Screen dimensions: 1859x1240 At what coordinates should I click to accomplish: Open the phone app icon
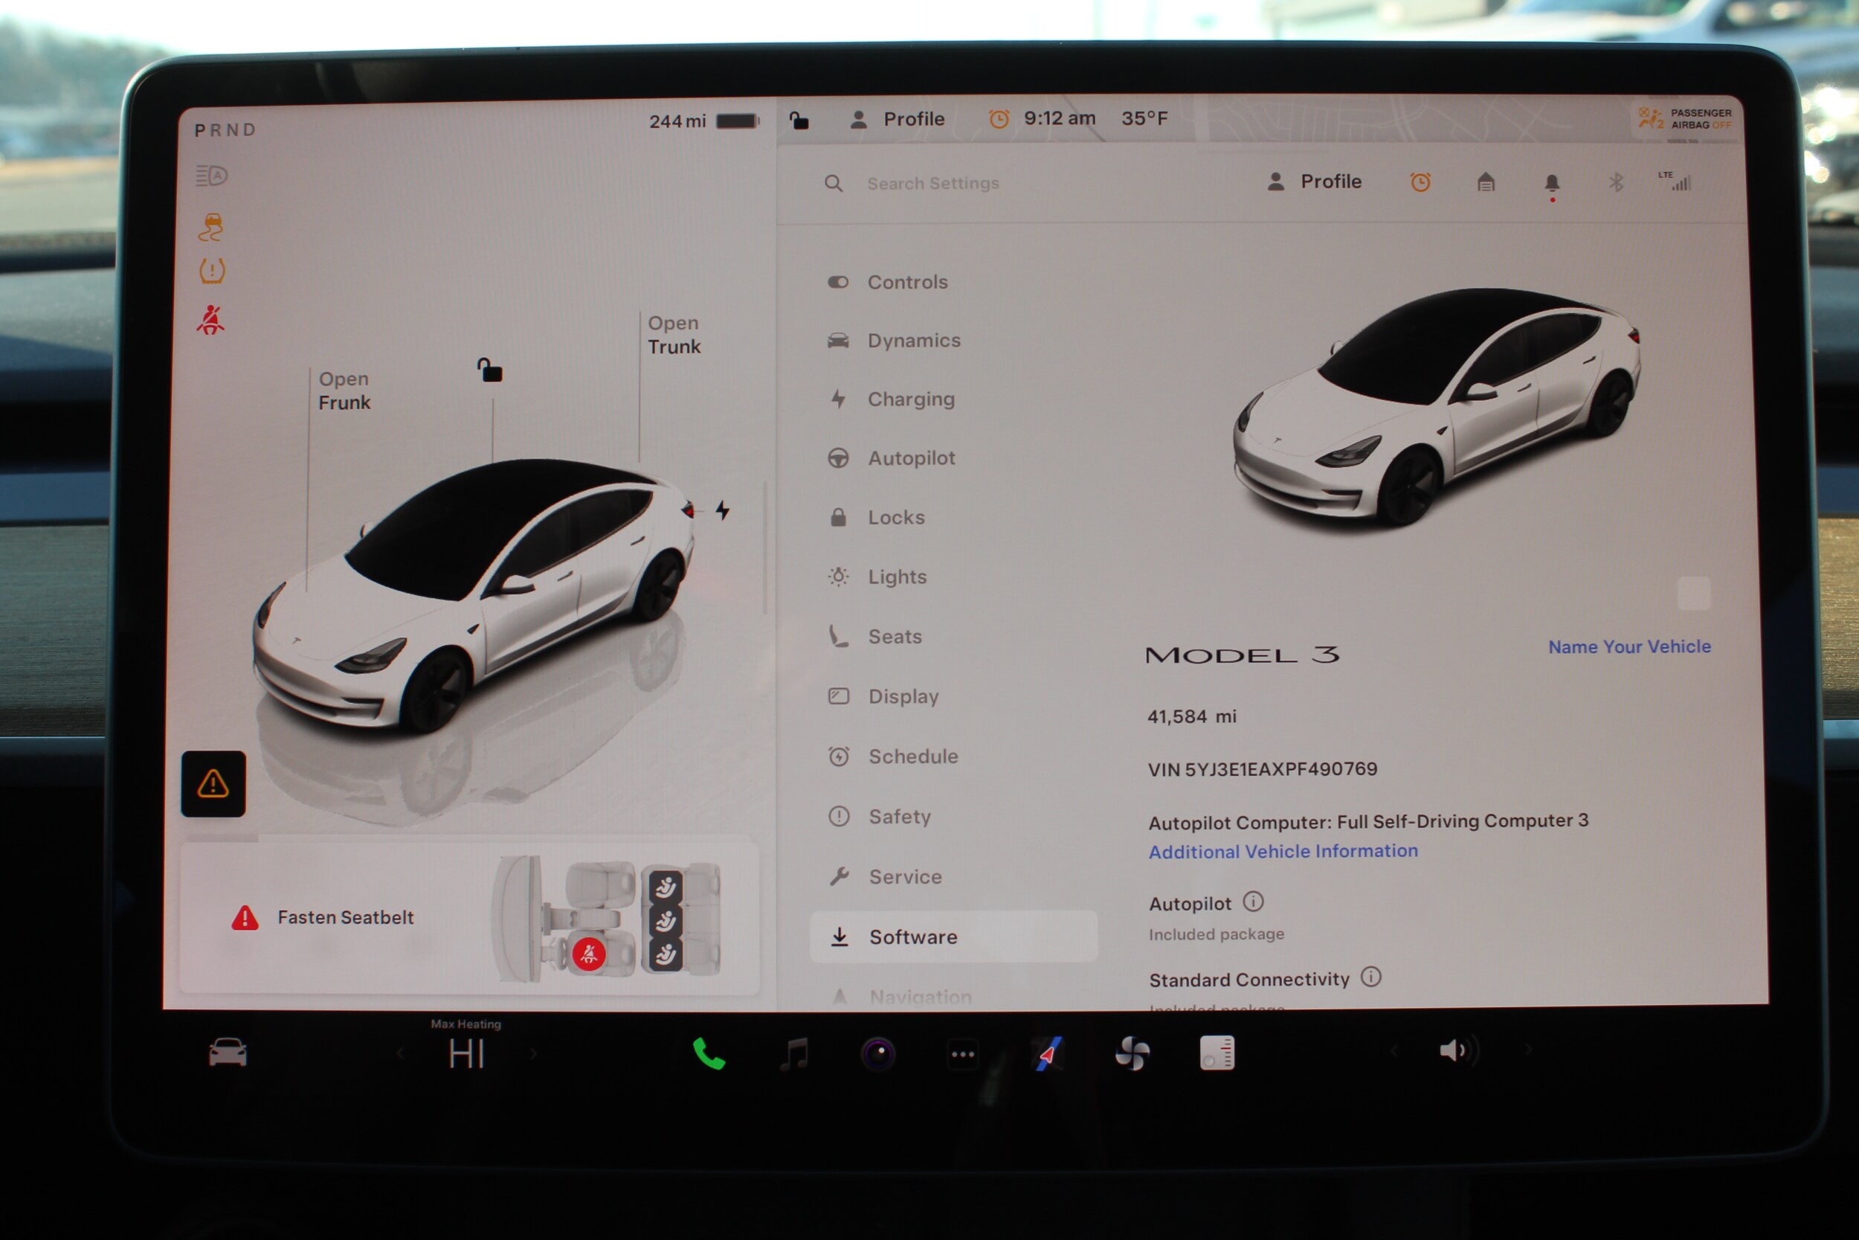pos(708,1054)
